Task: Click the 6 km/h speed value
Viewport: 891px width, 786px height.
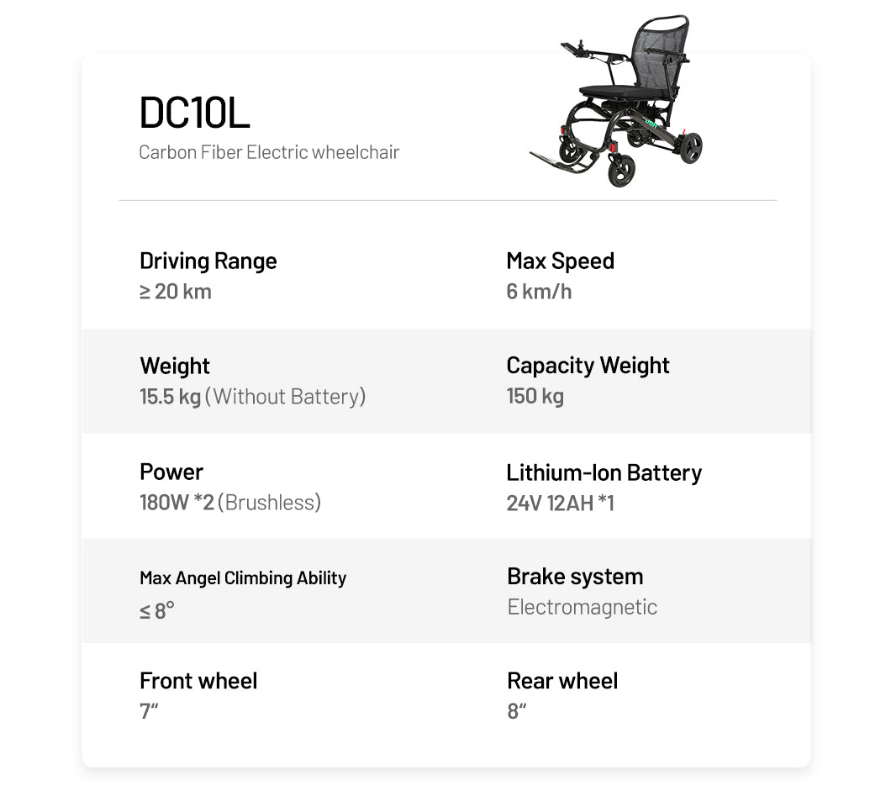Action: (x=539, y=292)
